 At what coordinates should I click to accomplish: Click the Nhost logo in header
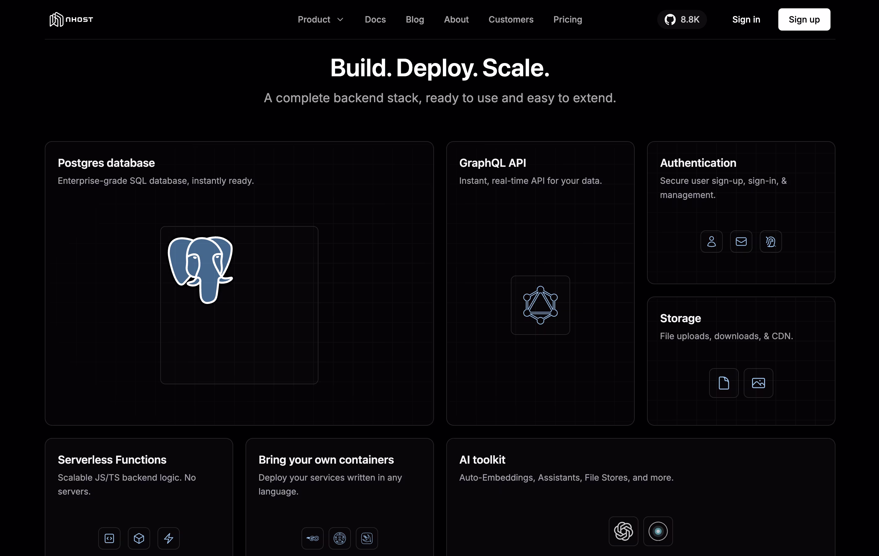click(71, 19)
